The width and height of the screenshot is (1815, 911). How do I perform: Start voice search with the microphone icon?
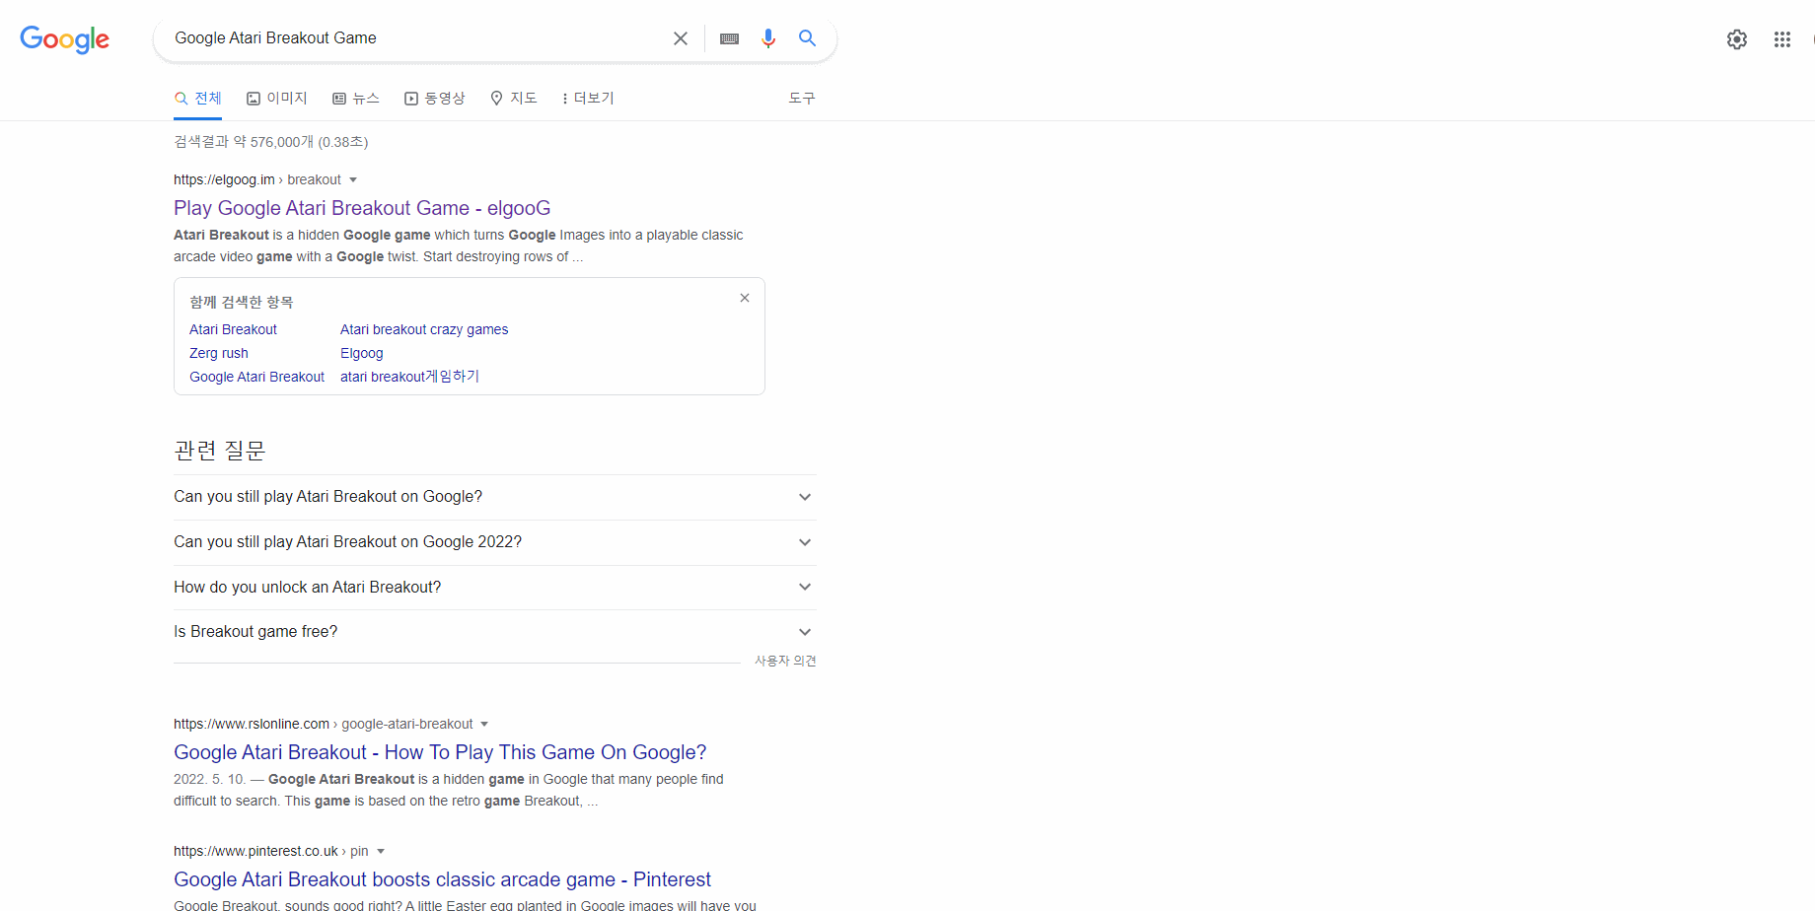768,38
